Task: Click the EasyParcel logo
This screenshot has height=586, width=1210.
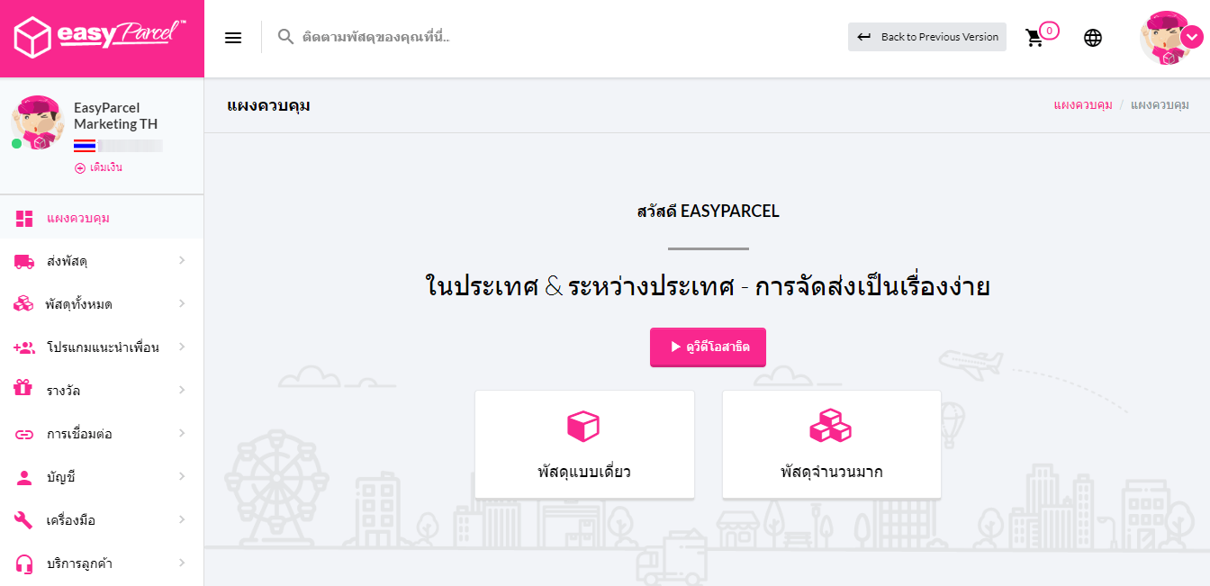Action: [x=101, y=39]
